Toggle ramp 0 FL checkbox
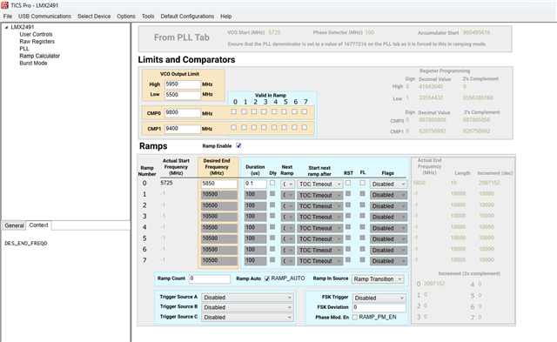Screen dimensions: 557x342 [362, 183]
